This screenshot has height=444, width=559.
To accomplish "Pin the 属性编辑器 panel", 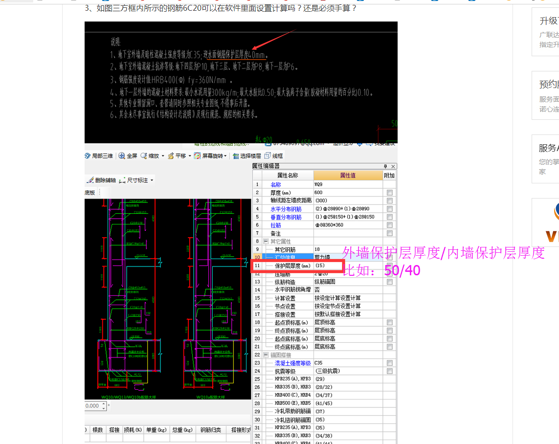I will [x=385, y=166].
